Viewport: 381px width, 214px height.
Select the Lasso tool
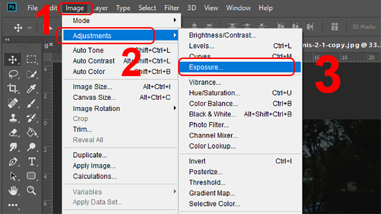pos(13,74)
